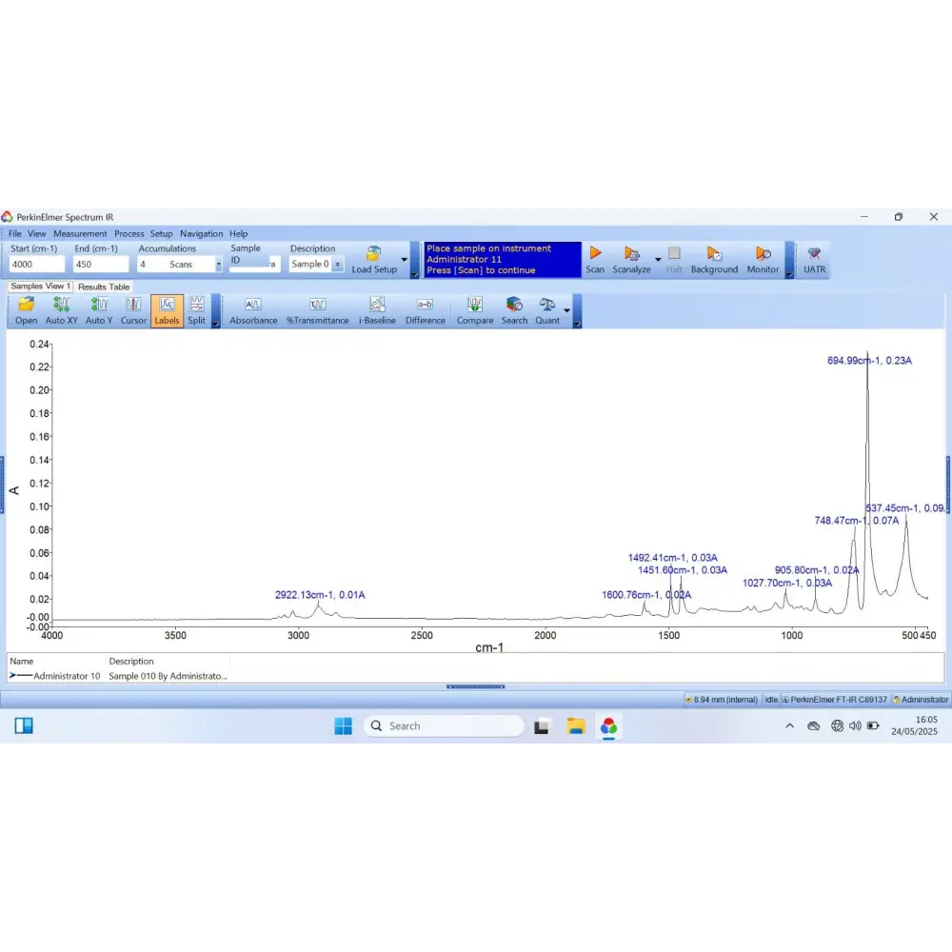Click the 694.99cm-1 peak label

tap(869, 361)
